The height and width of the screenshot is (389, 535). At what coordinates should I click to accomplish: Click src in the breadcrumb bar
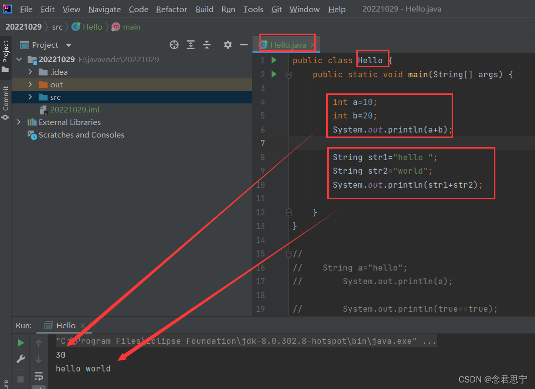point(57,27)
